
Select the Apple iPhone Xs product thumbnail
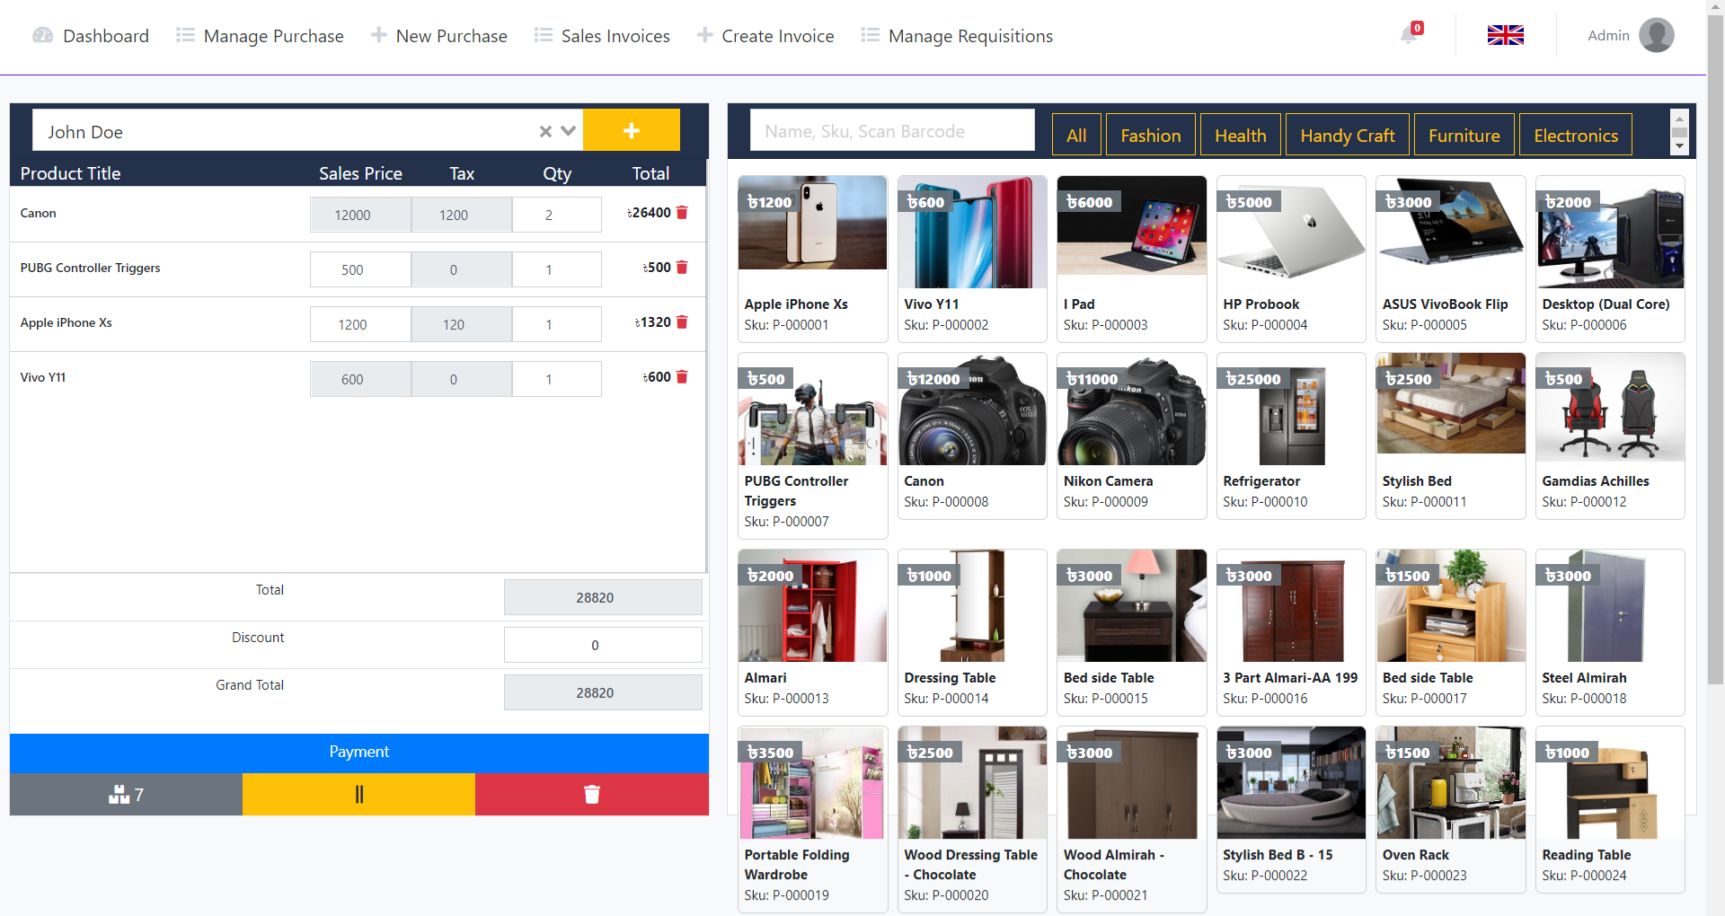[x=811, y=223]
